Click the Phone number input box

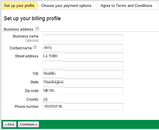pos(83,106)
